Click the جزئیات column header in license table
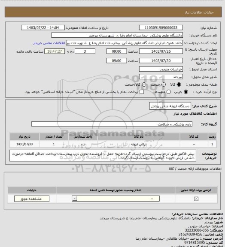Viewport: 225px width, 247px height. coord(32,190)
